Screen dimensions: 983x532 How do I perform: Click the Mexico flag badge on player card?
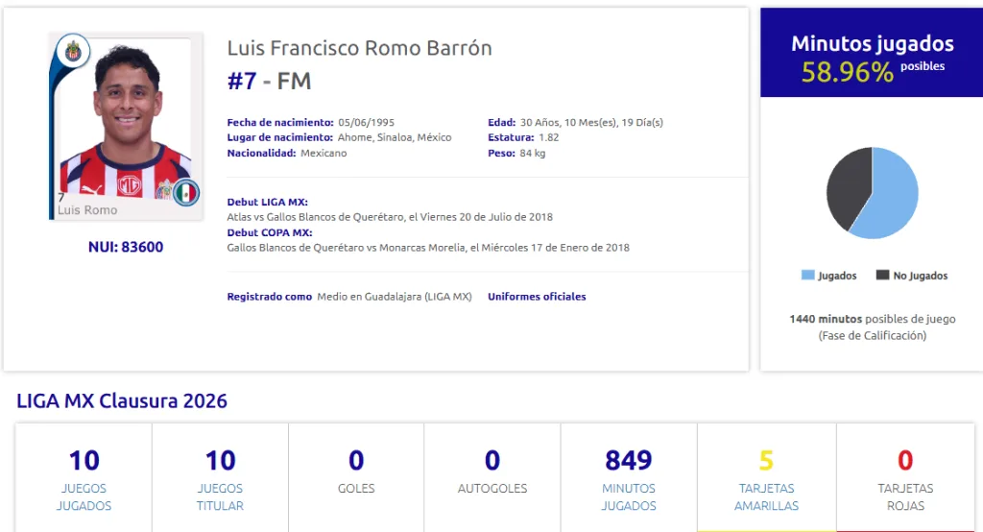(186, 192)
